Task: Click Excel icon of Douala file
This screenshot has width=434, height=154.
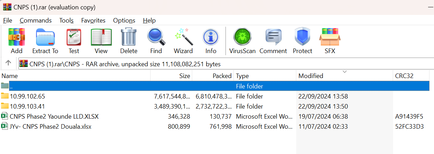Action: coord(5,126)
